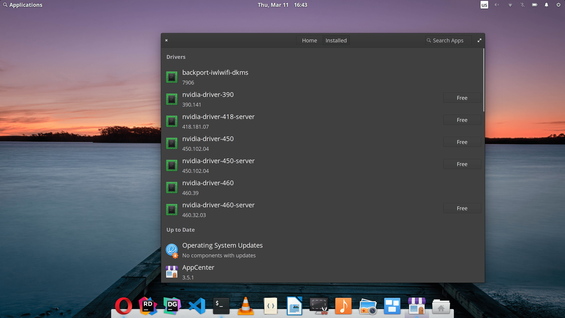Click Free button for nvidia-driver-460-server
The image size is (565, 318).
(462, 208)
